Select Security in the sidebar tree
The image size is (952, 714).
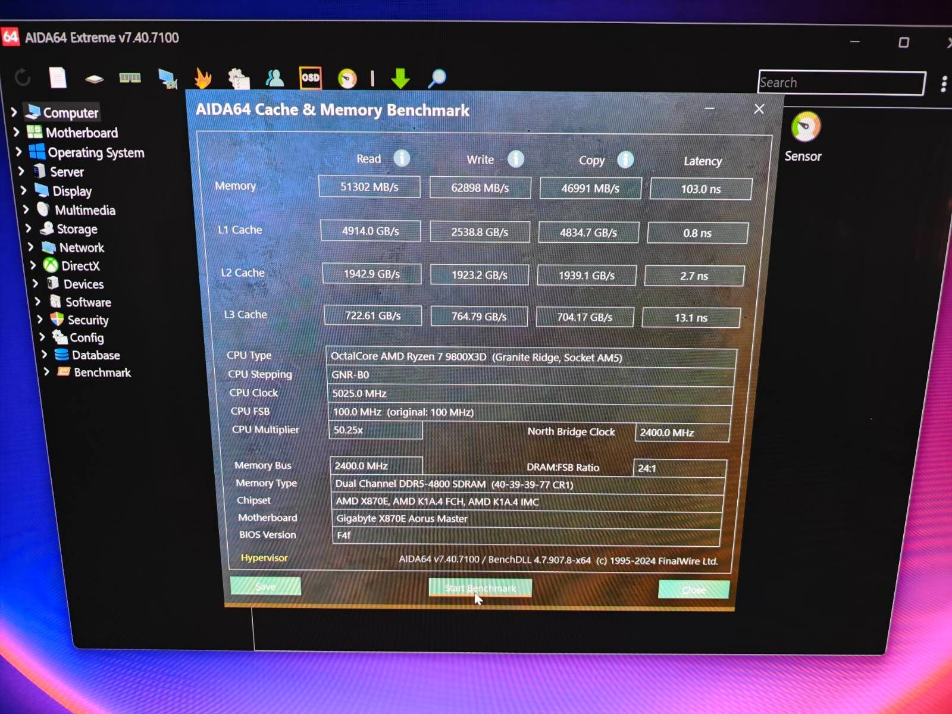coord(88,320)
